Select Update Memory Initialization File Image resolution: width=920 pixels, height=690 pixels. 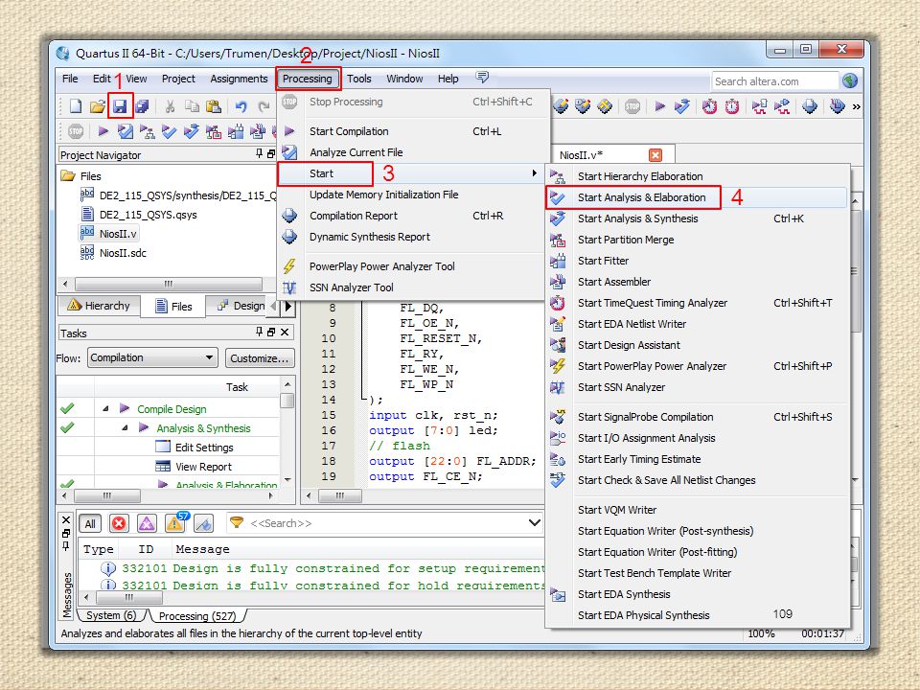[x=414, y=195]
